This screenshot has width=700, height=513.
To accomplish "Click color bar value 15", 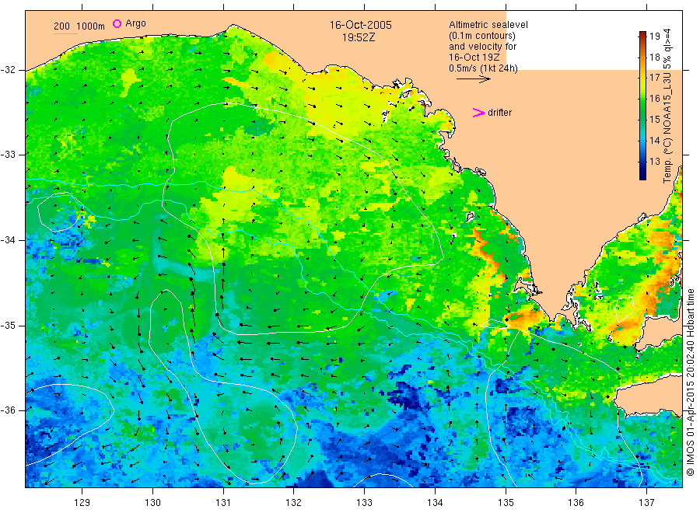I will pos(655,120).
